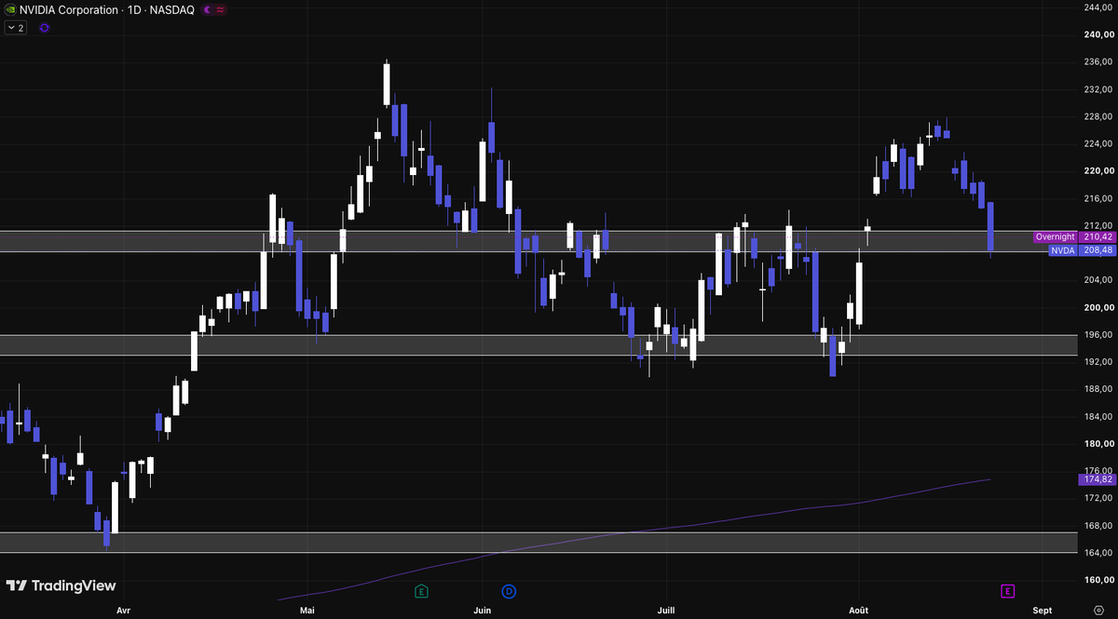
Task: Click the TradingView logo
Action: tap(61, 585)
